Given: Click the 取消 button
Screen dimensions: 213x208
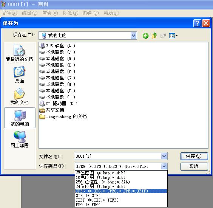Looking at the screenshot, I should (194, 166).
